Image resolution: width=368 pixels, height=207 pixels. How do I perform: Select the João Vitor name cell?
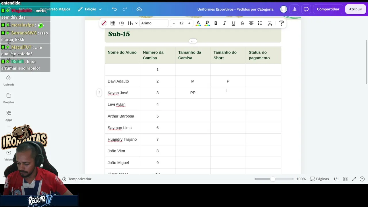[x=122, y=151]
